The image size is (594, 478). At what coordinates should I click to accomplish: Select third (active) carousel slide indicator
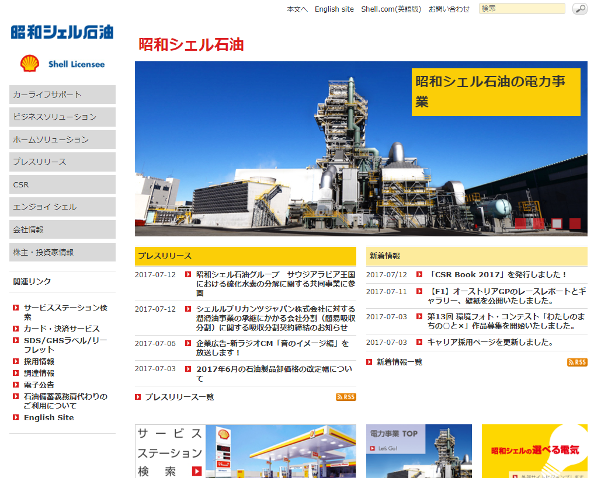557,224
